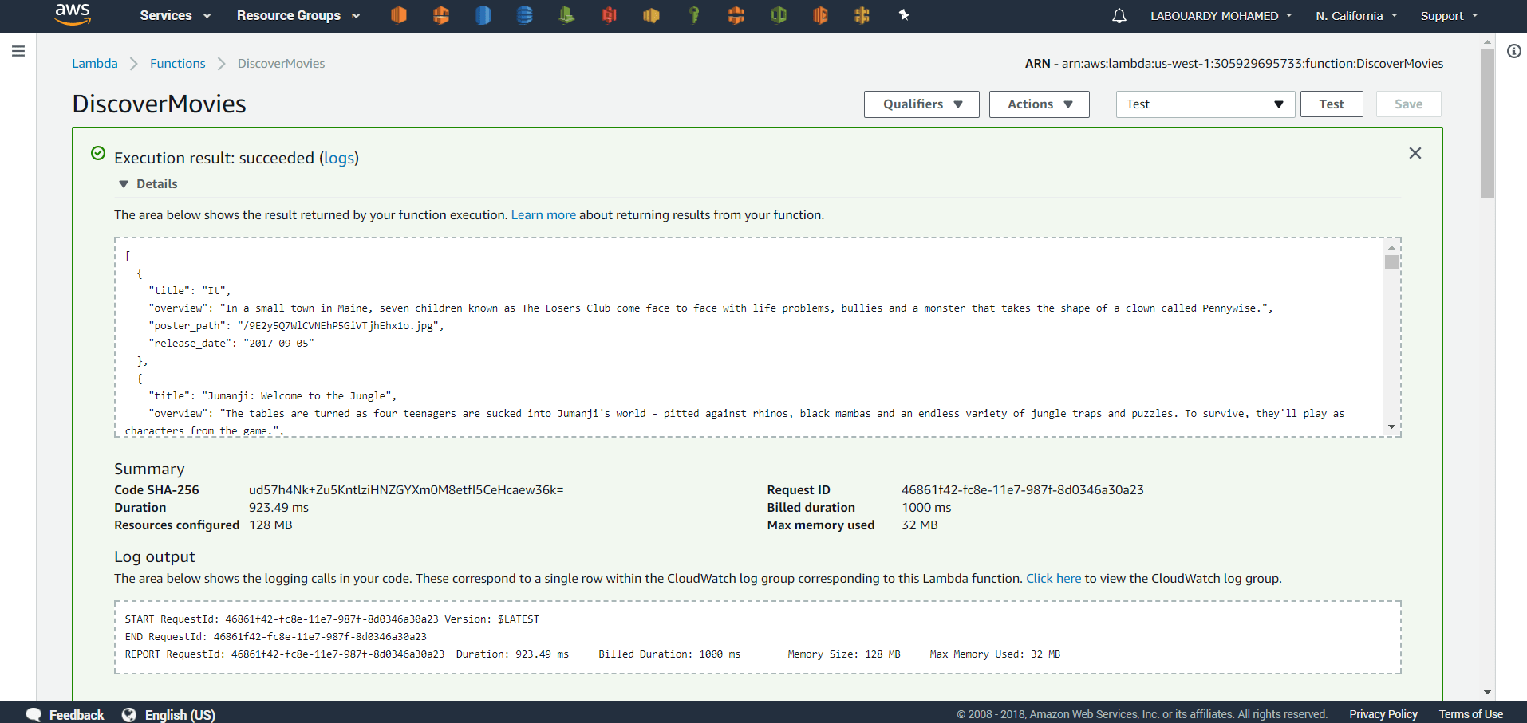1527x723 pixels.
Task: Click the page scroll down arrow
Action: pos(1487,693)
